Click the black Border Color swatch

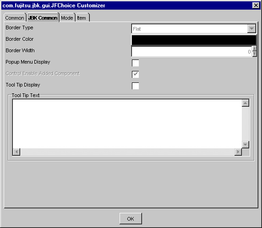(194, 40)
